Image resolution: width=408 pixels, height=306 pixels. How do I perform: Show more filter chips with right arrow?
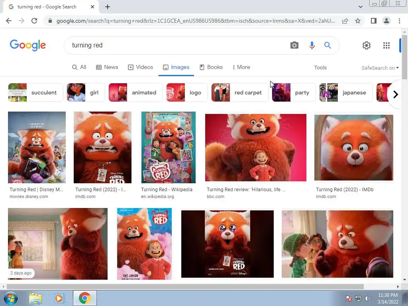pyautogui.click(x=395, y=94)
